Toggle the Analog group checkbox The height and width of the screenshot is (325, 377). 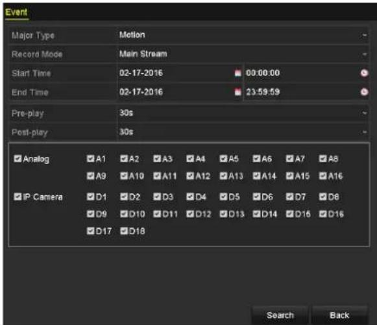[18, 158]
